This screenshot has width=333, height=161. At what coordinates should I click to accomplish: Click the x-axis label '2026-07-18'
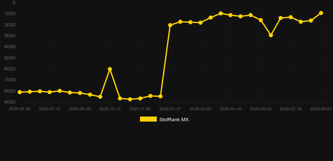coord(291,109)
